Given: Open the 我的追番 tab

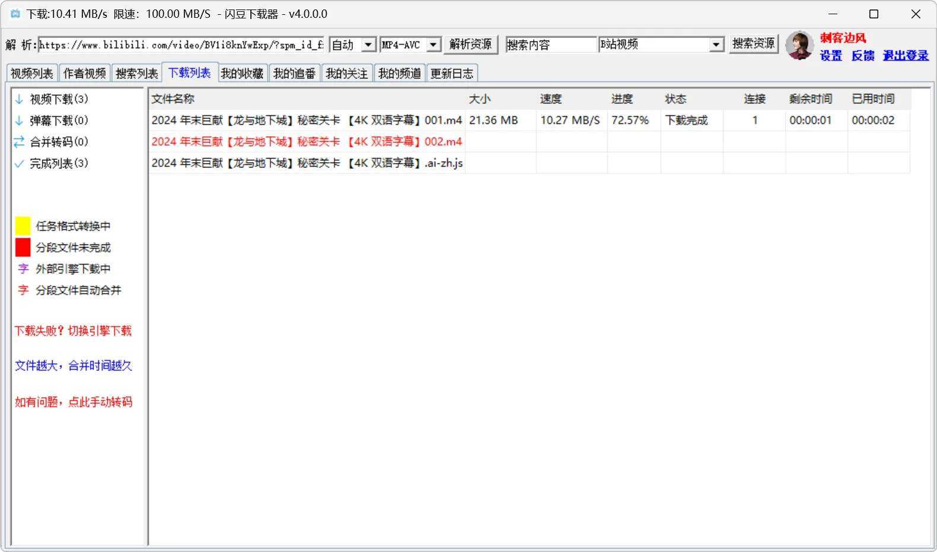Looking at the screenshot, I should (295, 73).
